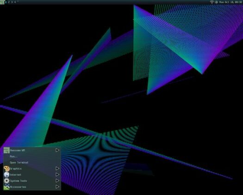The height and width of the screenshot is (195, 243).
Task: Open the Graphics menu category
Action: pyautogui.click(x=32, y=169)
